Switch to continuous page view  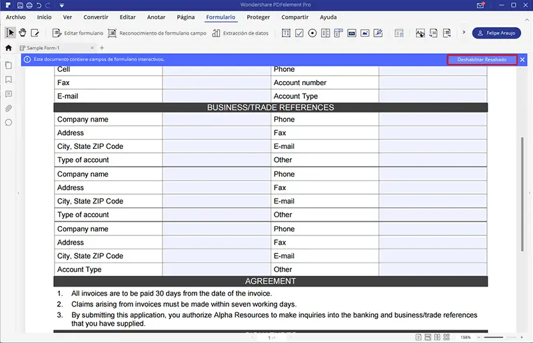coord(428,337)
